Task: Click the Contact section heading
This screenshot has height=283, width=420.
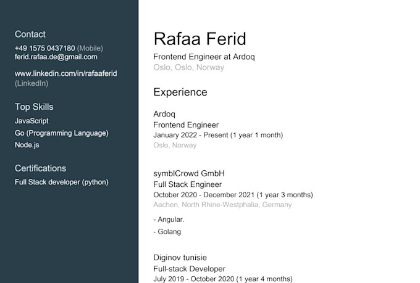Action: (30, 35)
